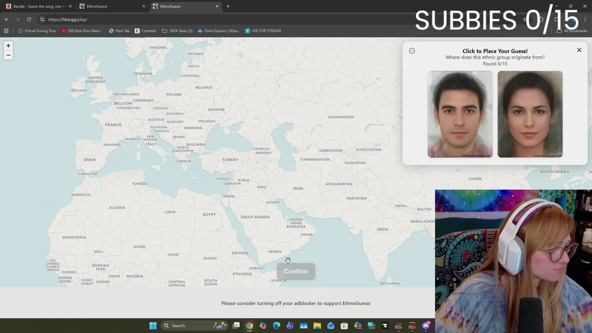Close the guess panel with X
Image resolution: width=592 pixels, height=333 pixels.
coord(579,50)
